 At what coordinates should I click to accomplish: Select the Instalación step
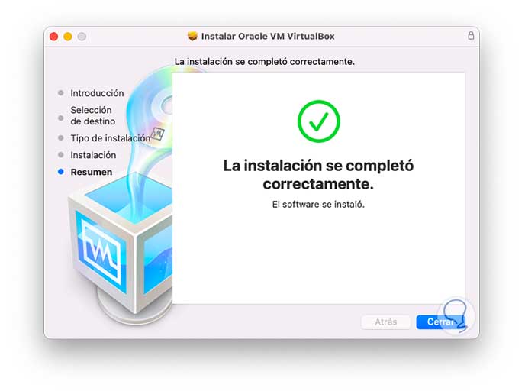tap(93, 155)
